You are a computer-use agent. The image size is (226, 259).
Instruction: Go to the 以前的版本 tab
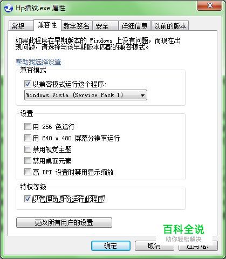[x=170, y=26]
